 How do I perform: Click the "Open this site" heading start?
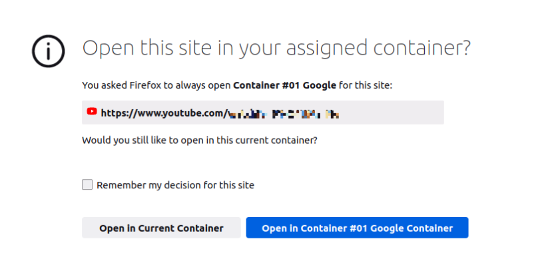(127, 49)
